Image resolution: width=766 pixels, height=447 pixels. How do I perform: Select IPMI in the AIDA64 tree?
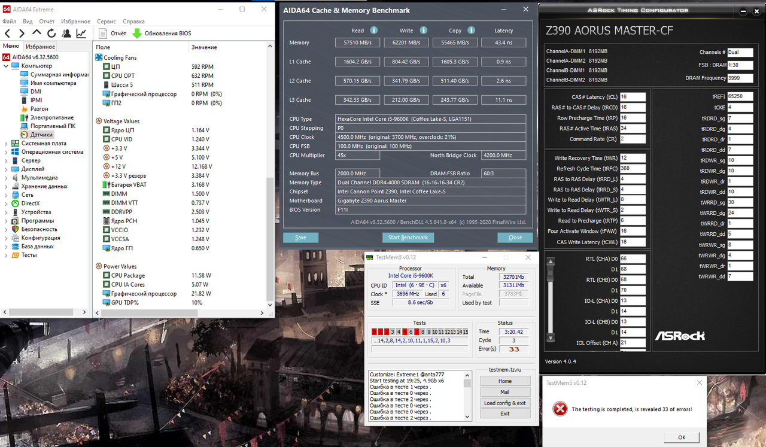[x=31, y=101]
